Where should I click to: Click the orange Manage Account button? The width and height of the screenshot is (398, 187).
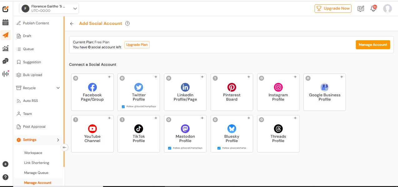point(373,45)
